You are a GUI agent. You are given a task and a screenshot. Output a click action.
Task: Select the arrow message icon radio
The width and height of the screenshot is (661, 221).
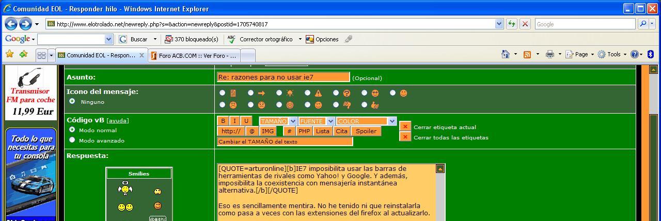[250, 93]
